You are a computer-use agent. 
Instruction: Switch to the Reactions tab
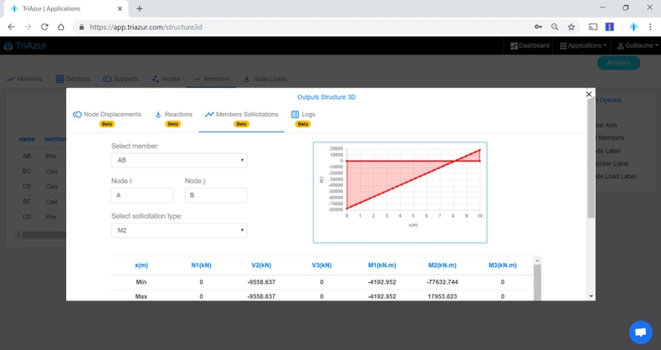pos(173,119)
